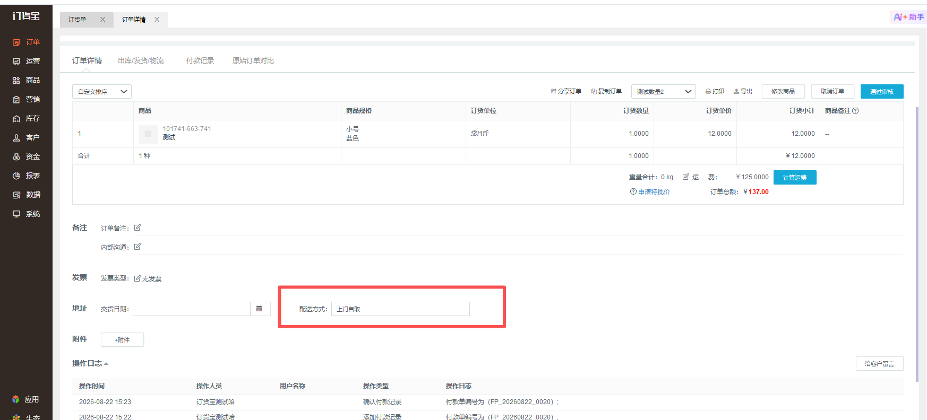Click the 订货宝 logo
Image resolution: width=927 pixels, height=420 pixels.
click(x=26, y=16)
